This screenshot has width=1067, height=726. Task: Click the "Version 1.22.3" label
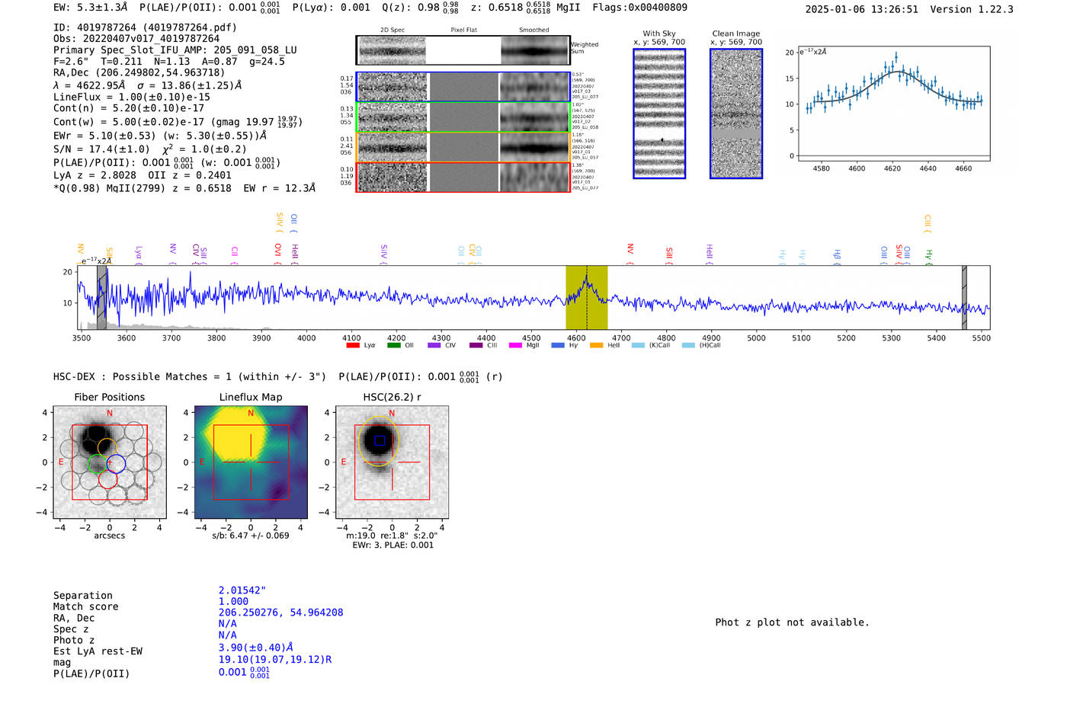point(972,9)
